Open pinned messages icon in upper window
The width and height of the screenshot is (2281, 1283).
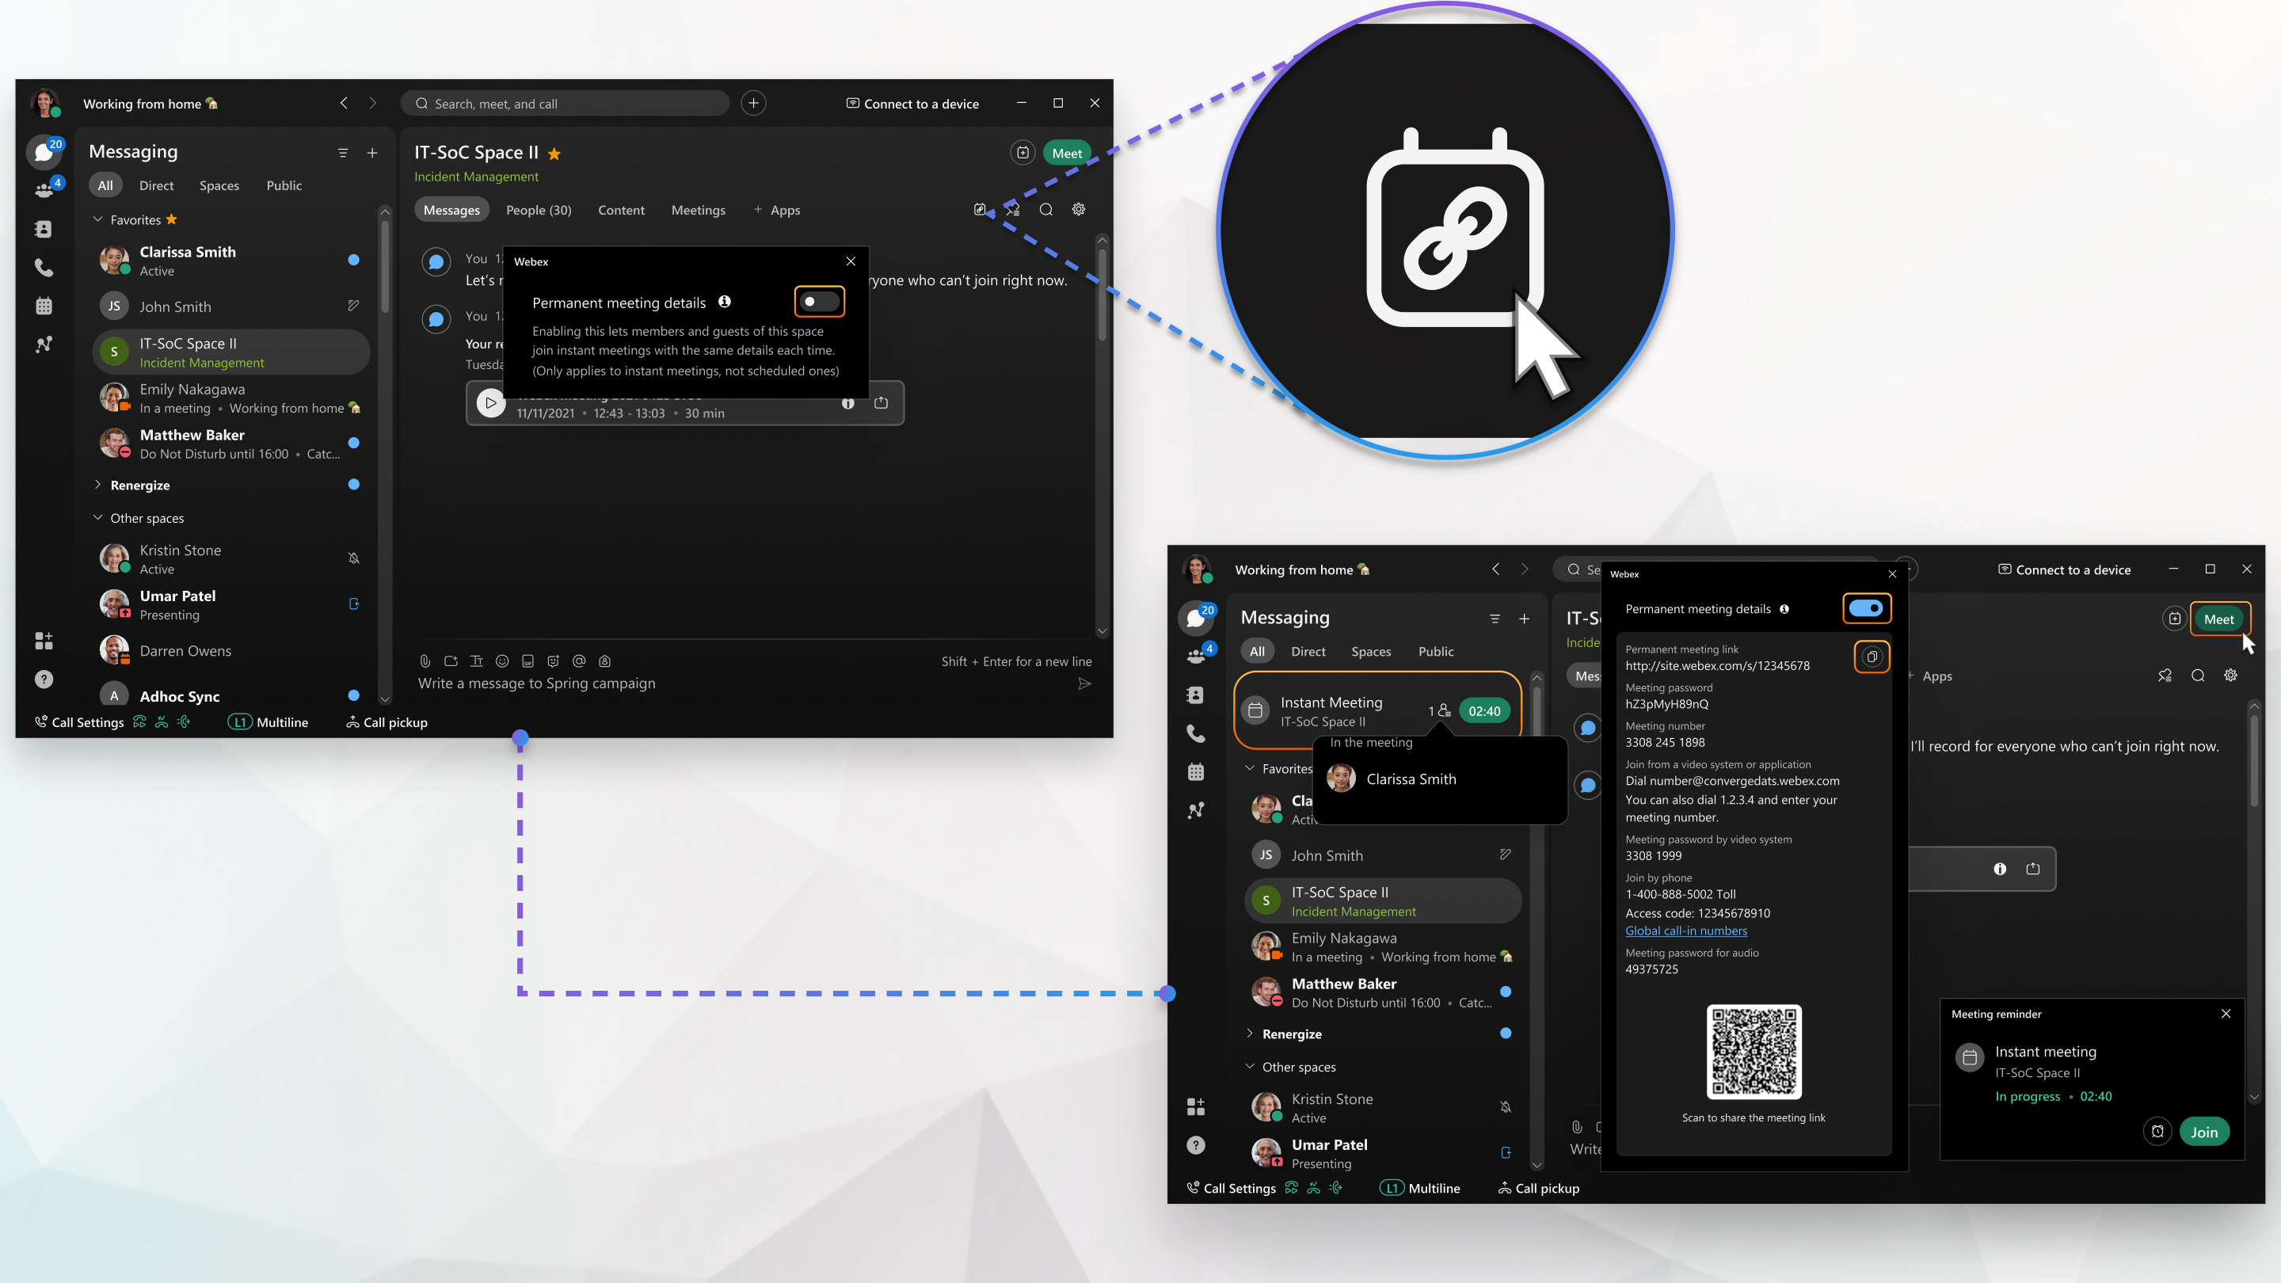point(1013,210)
